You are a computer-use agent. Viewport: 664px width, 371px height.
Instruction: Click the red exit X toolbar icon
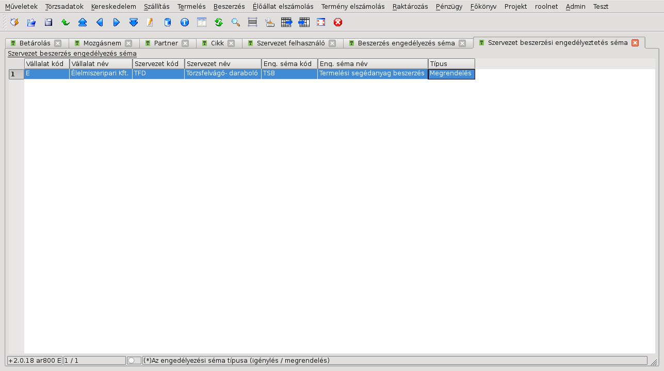338,23
